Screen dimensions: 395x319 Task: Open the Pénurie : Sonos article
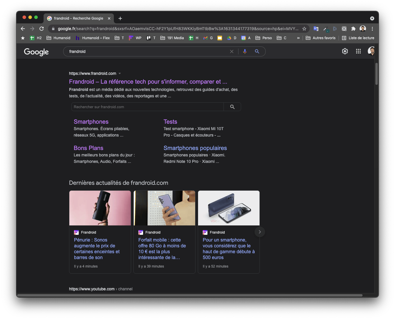[97, 249]
